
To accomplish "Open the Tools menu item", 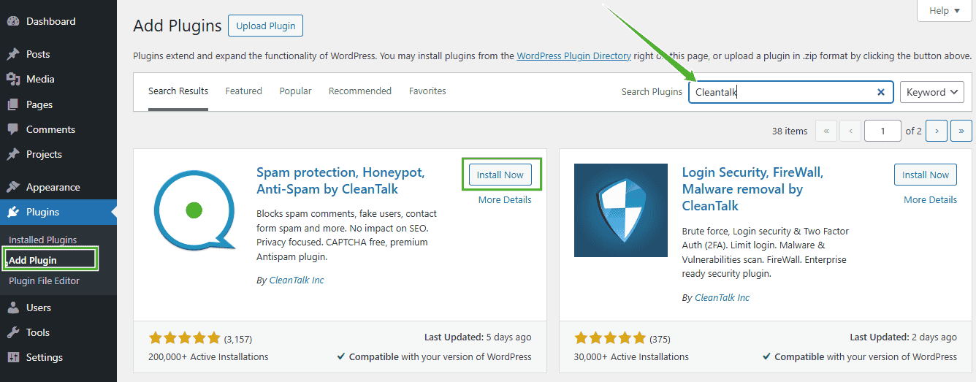I will coord(58,332).
